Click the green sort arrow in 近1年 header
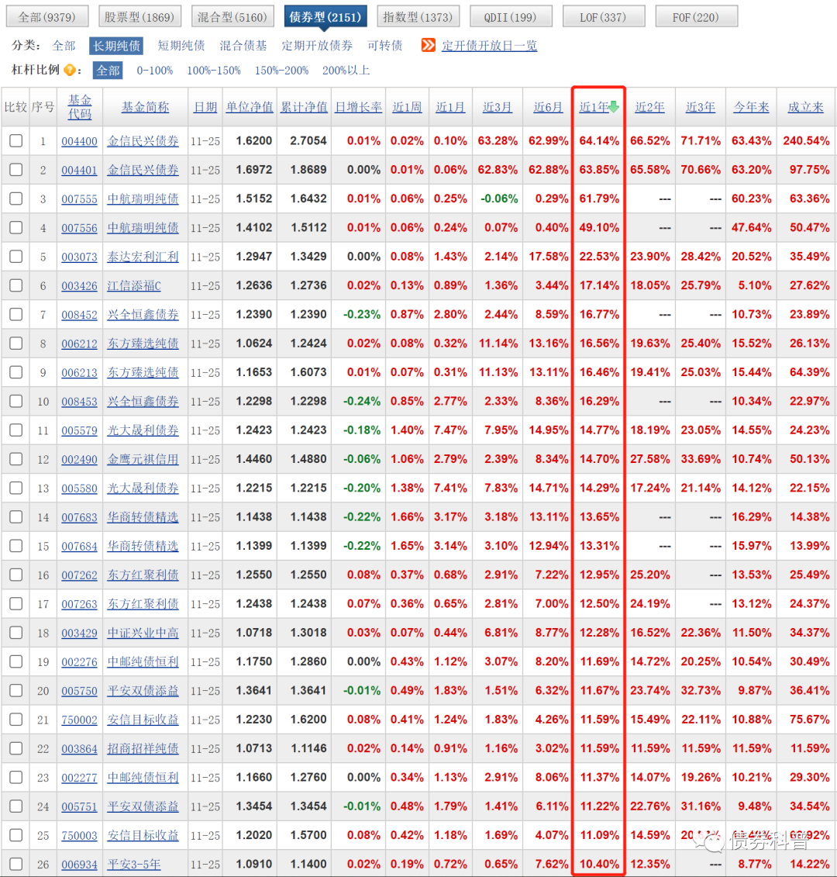The height and width of the screenshot is (877, 837). point(614,107)
